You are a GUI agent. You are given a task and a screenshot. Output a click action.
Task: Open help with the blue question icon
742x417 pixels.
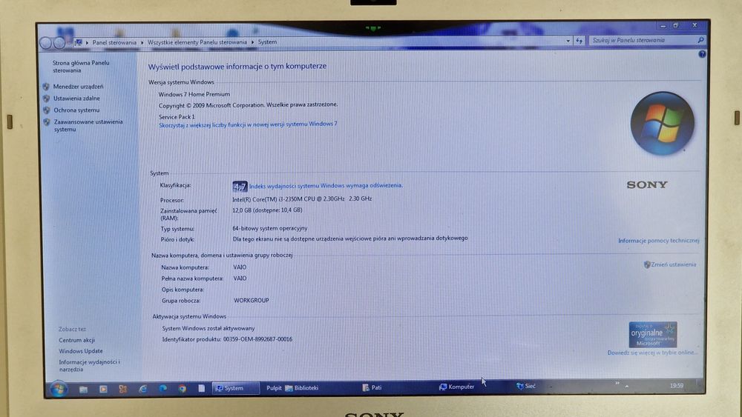pos(702,54)
